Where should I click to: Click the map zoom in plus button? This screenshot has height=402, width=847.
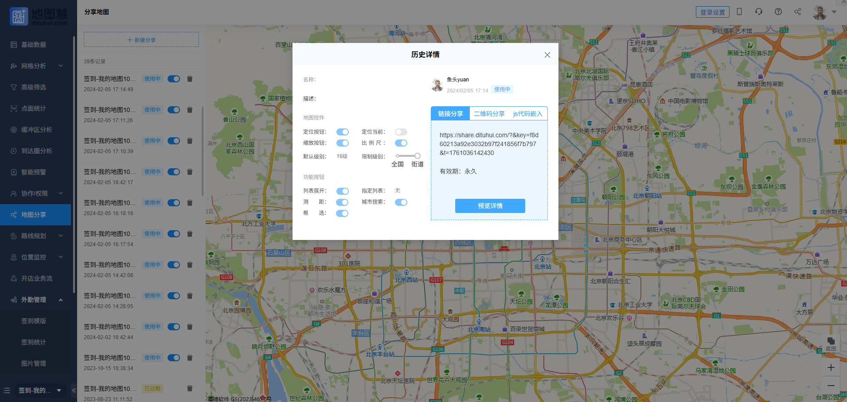coord(831,367)
